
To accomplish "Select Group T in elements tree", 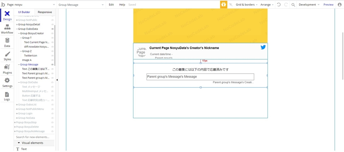I will pos(27,38).
